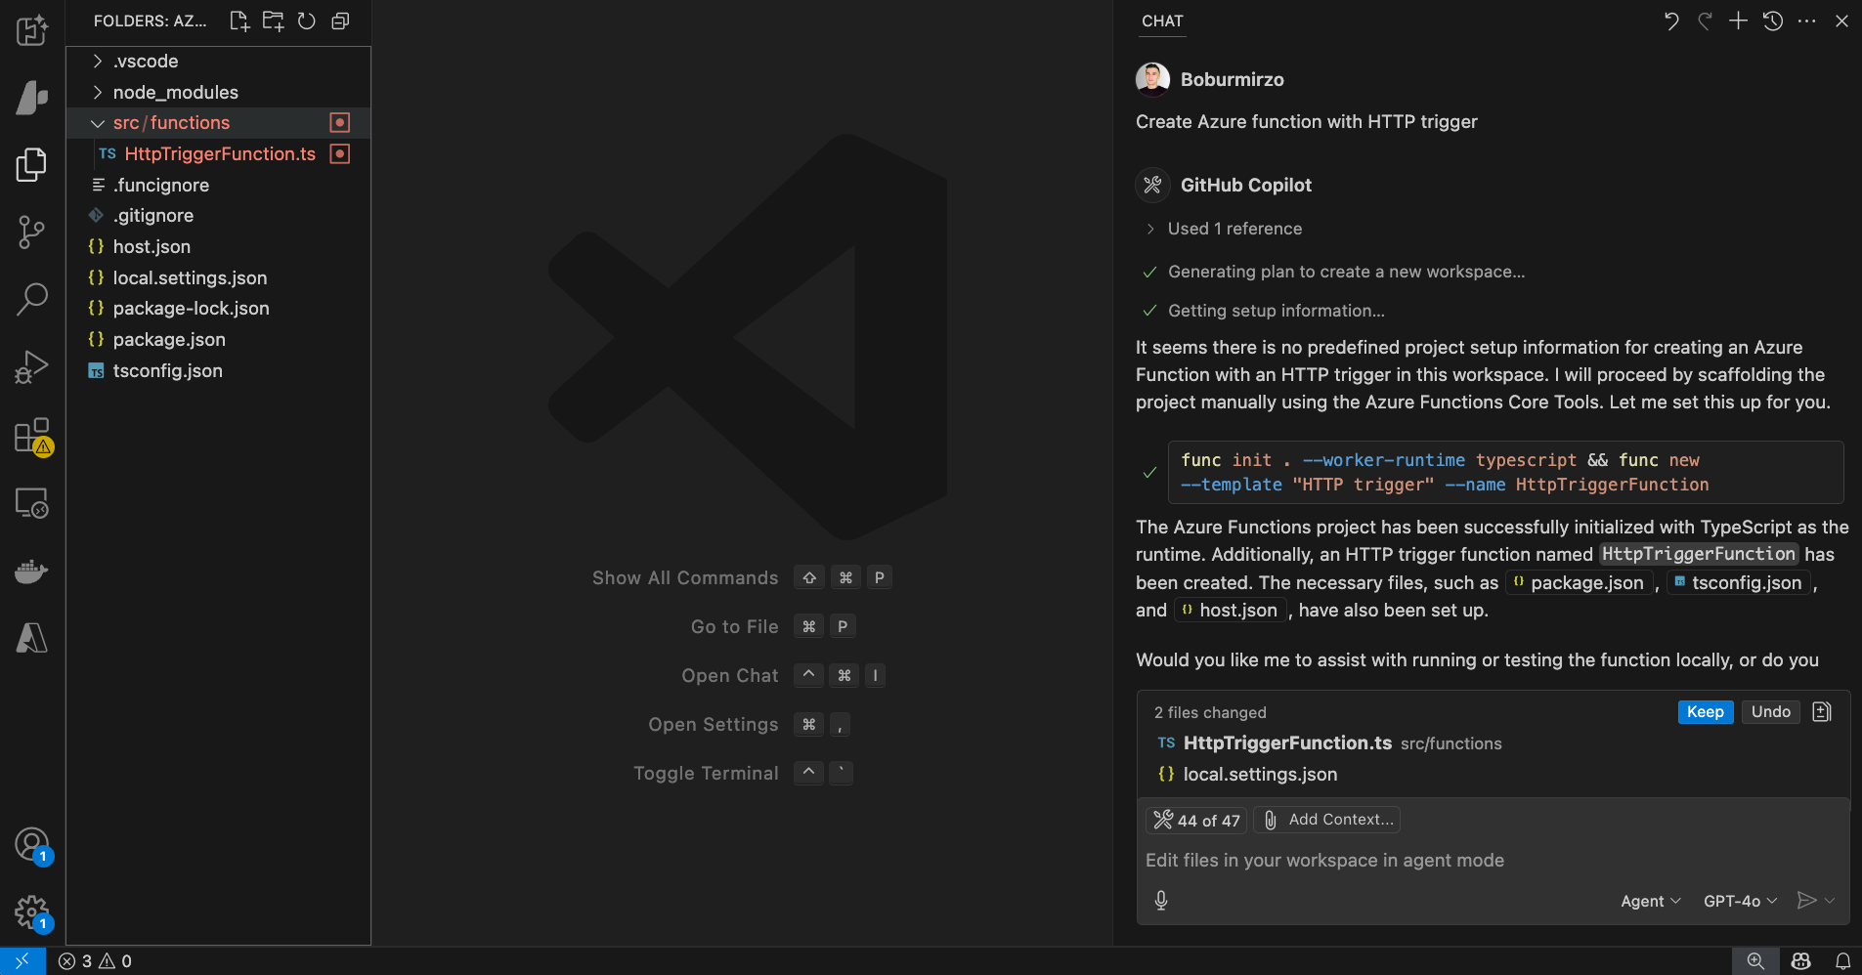The width and height of the screenshot is (1862, 975).
Task: Collapse the src/functions folder
Action: pos(97,122)
